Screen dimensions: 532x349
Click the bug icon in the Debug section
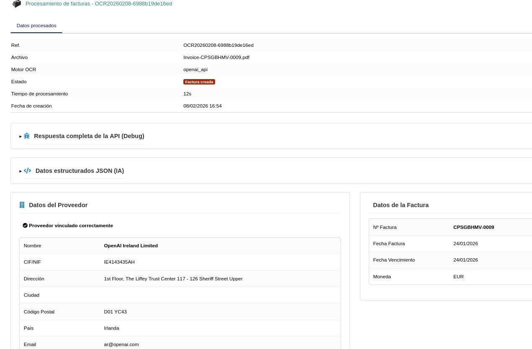27,136
